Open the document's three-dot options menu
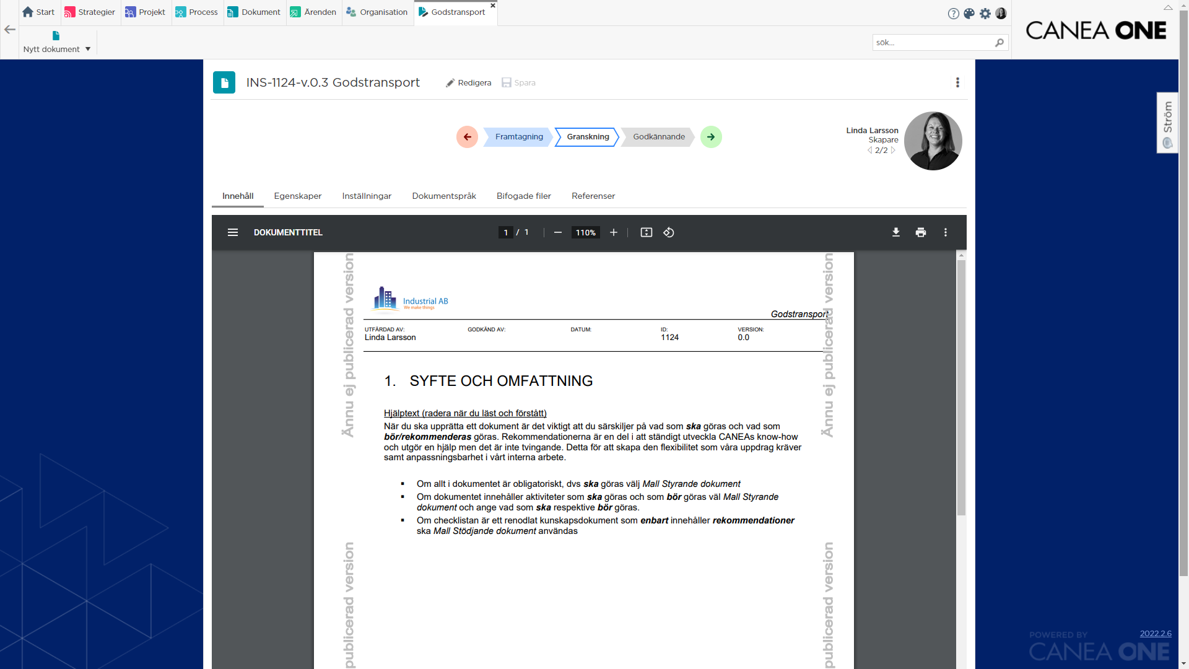The height and width of the screenshot is (669, 1189). pos(957,82)
